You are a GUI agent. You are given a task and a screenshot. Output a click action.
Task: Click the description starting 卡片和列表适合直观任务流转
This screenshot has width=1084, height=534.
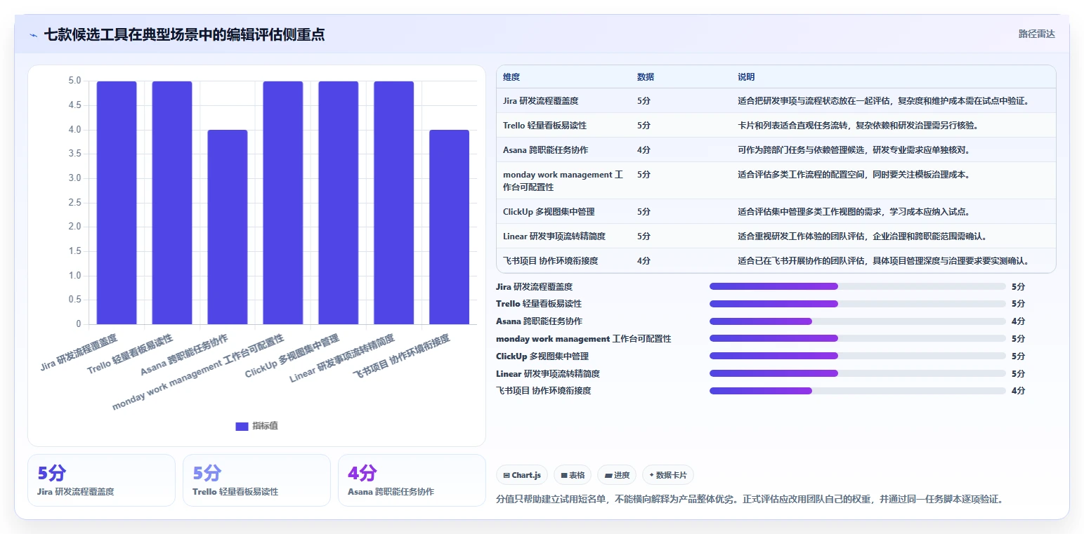tap(858, 126)
